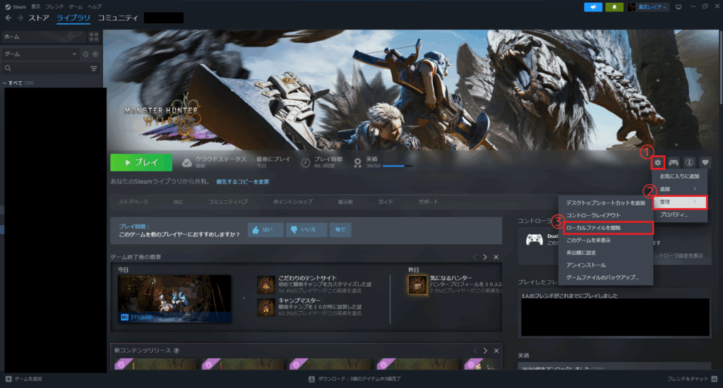Viewport: 723px width, 388px height.
Task: Open the today's gameplay recording thumbnail
Action: (x=174, y=298)
